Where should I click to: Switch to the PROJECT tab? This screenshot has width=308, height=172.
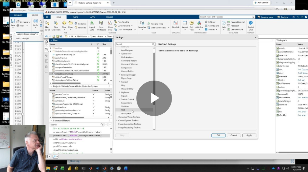(x=109, y=17)
